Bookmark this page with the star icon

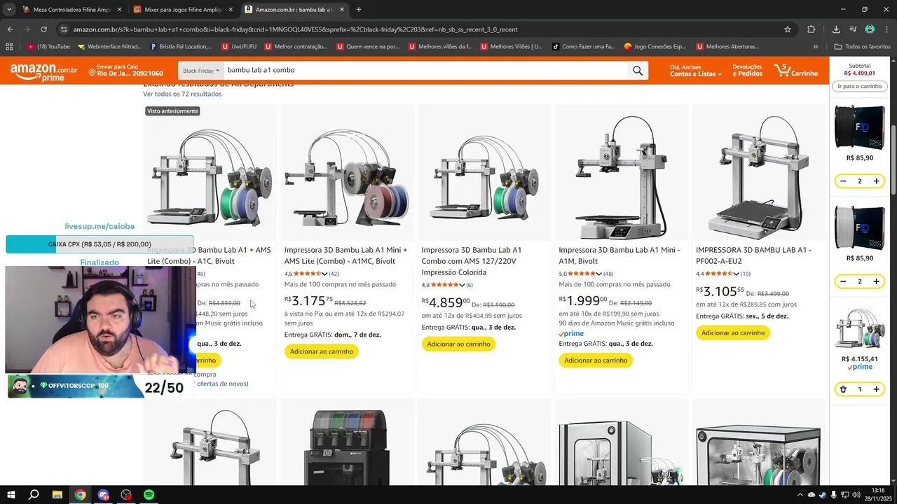pyautogui.click(x=788, y=29)
